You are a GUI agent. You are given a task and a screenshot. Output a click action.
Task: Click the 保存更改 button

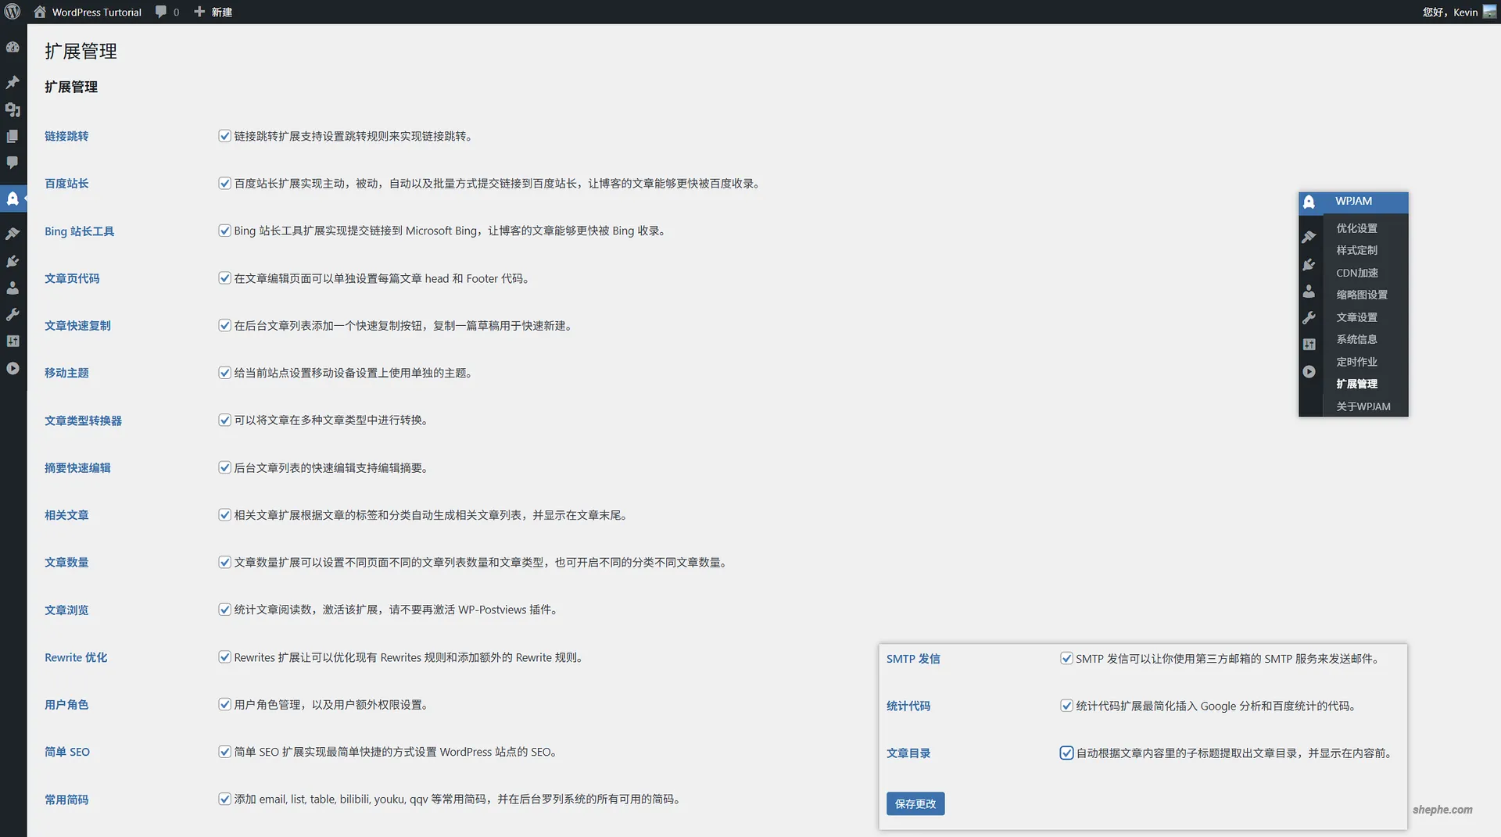coord(915,803)
